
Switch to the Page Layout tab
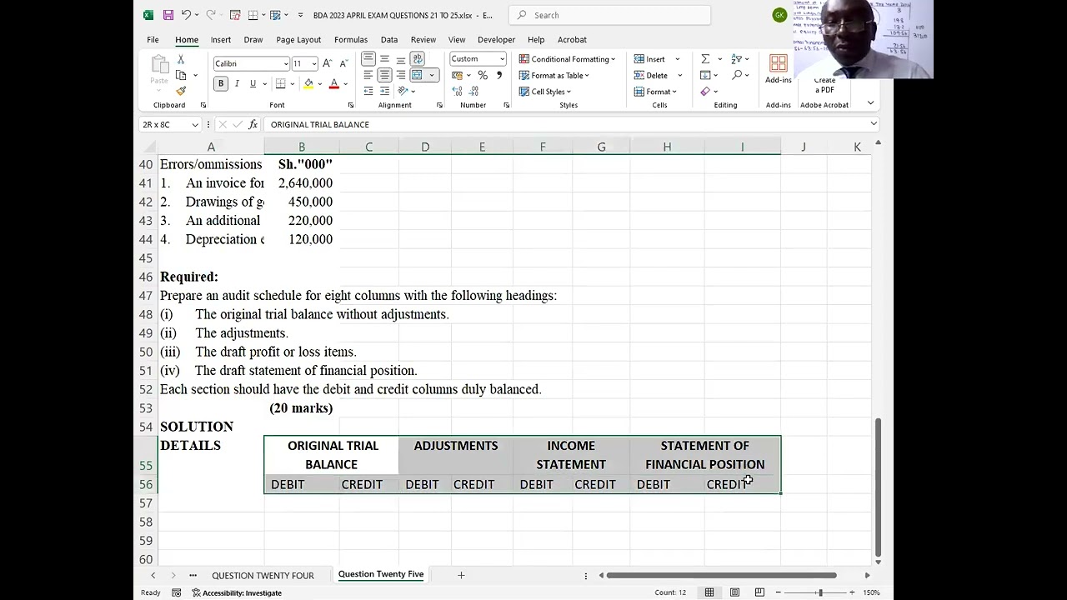pyautogui.click(x=298, y=39)
